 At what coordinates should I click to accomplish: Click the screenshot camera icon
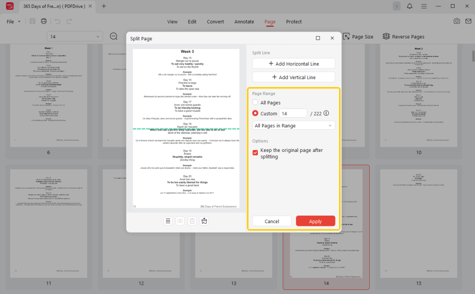457,21
